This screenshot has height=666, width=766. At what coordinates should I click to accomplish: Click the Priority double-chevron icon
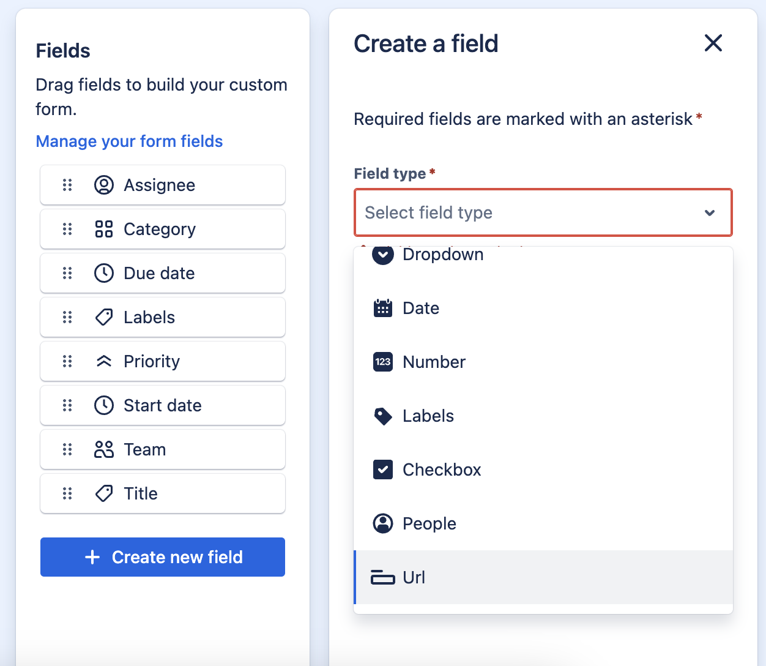pos(104,361)
